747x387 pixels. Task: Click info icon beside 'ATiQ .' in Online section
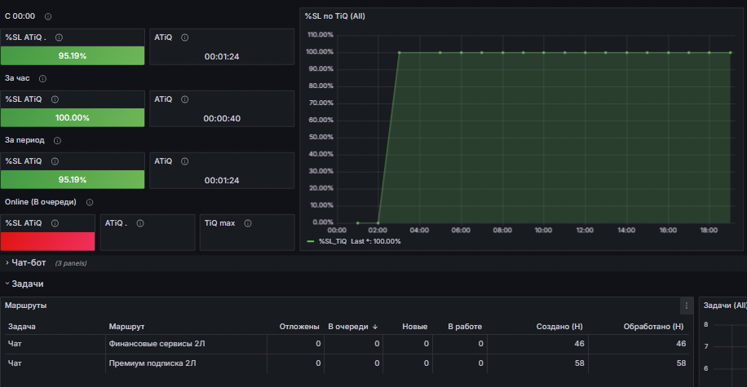click(x=140, y=223)
